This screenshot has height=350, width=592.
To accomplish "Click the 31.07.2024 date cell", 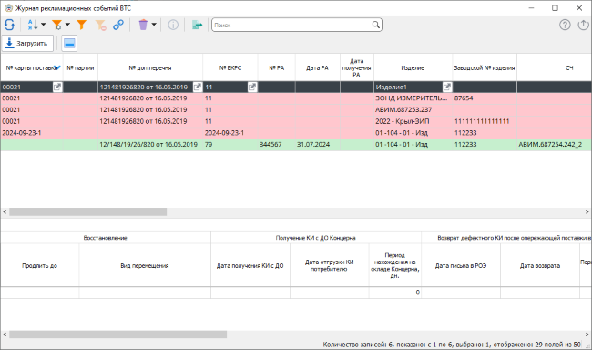I will coord(318,145).
